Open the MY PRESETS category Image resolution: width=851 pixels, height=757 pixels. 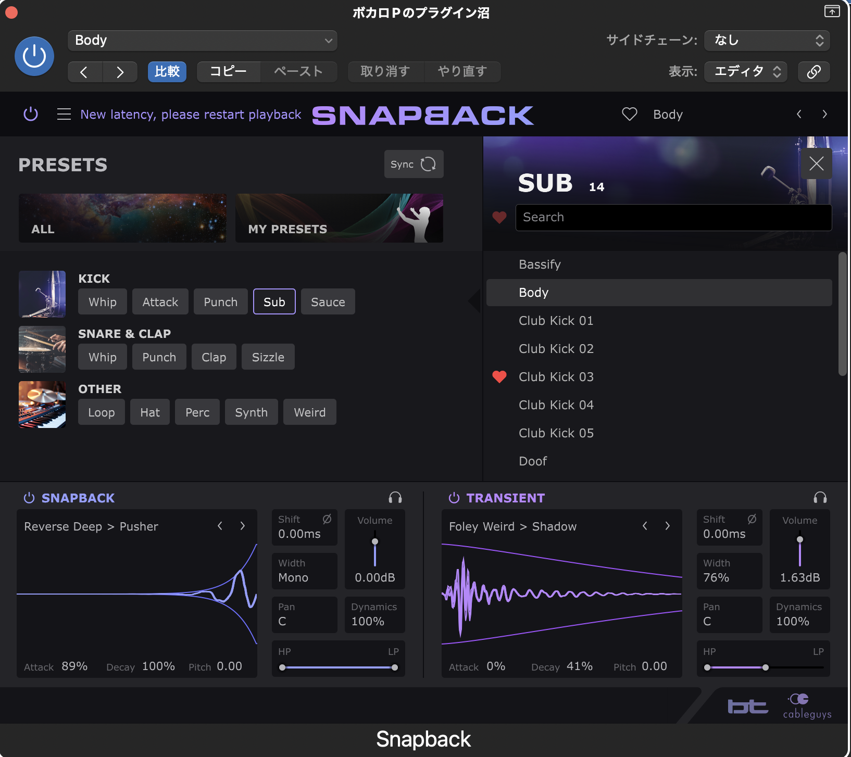point(339,218)
